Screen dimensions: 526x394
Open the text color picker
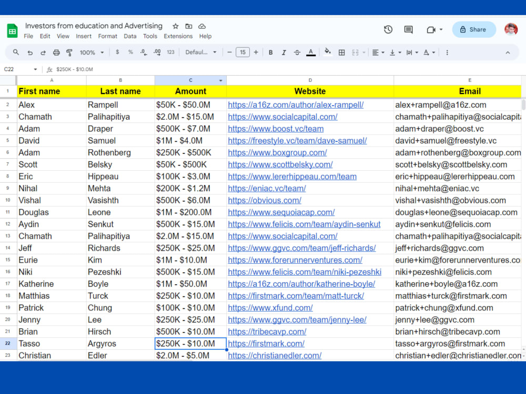(x=311, y=53)
